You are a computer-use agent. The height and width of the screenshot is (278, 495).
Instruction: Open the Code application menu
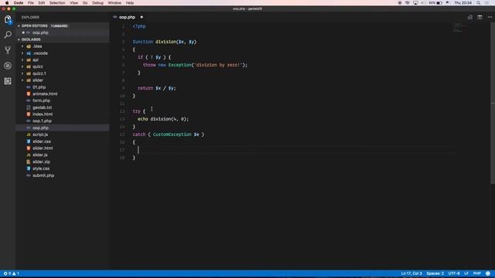19,3
